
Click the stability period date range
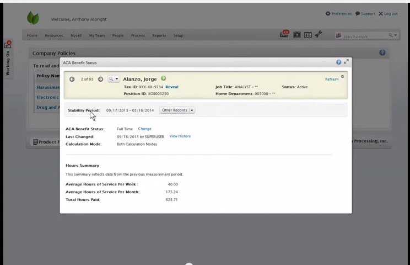(130, 110)
